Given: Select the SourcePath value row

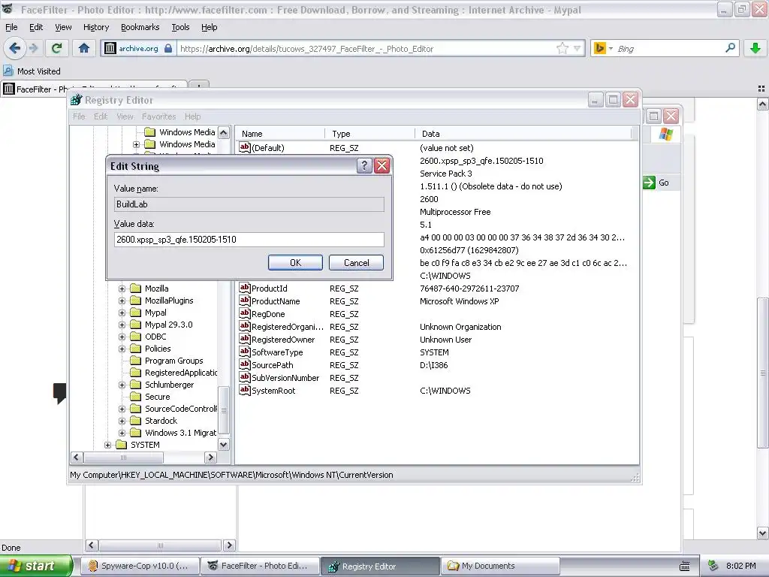Looking at the screenshot, I should point(436,365).
